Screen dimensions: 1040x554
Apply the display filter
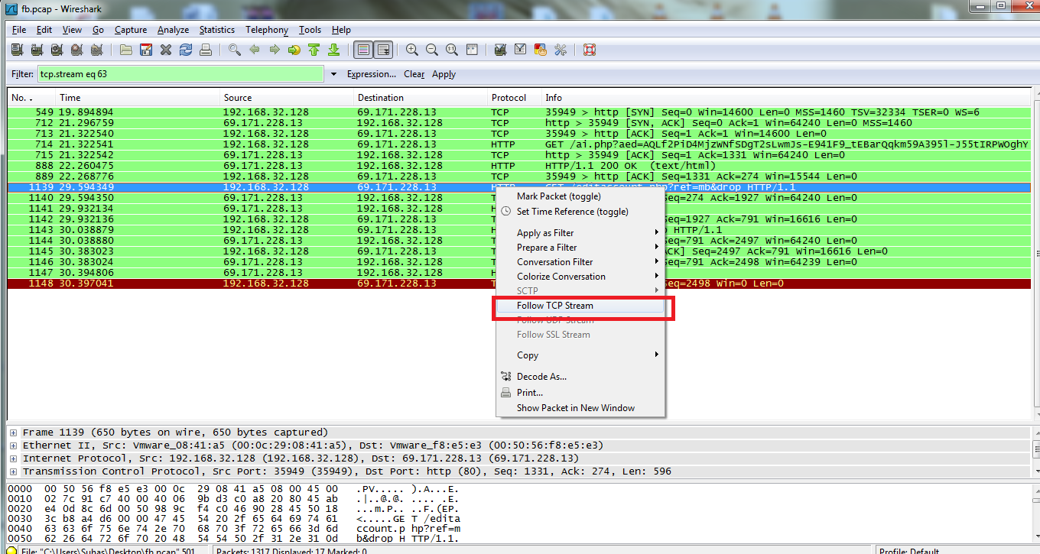click(444, 74)
